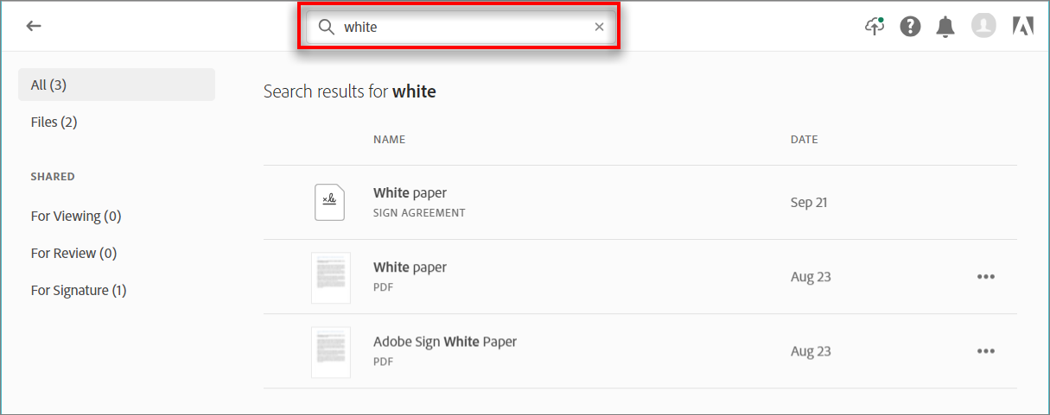Screen dimensions: 1050x415
Task: Open the user profile avatar
Action: 983,26
